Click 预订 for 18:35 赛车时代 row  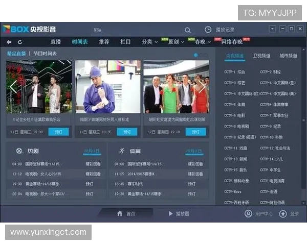pos(191,184)
